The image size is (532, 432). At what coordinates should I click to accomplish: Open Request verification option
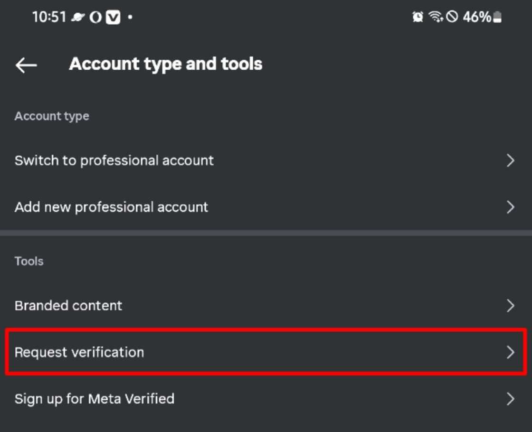tap(79, 352)
